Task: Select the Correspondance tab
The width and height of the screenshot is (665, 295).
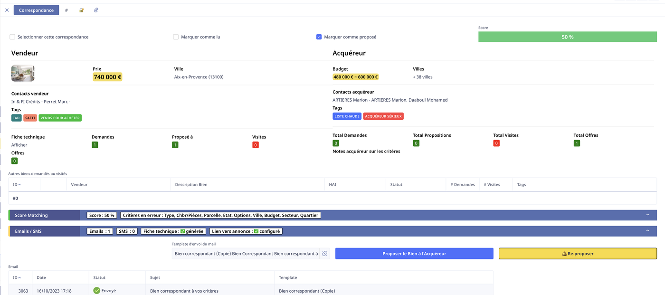Action: [x=36, y=10]
